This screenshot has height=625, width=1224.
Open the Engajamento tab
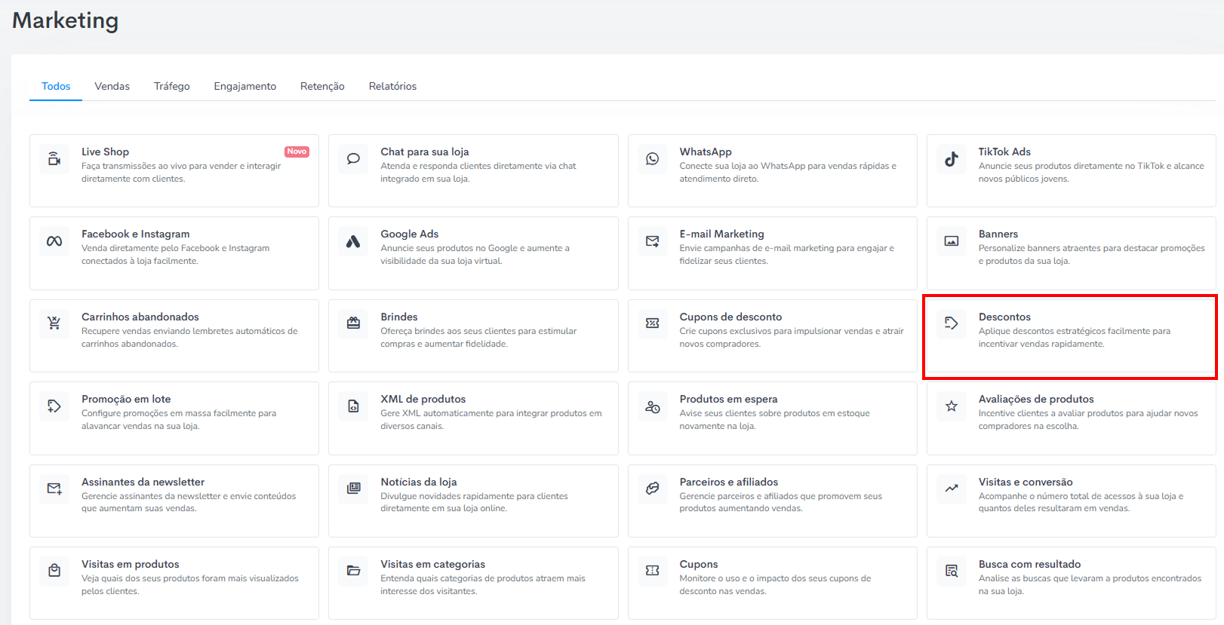pyautogui.click(x=245, y=86)
